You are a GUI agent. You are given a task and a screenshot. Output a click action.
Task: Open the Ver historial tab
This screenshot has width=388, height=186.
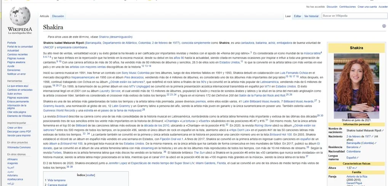(x=311, y=16)
